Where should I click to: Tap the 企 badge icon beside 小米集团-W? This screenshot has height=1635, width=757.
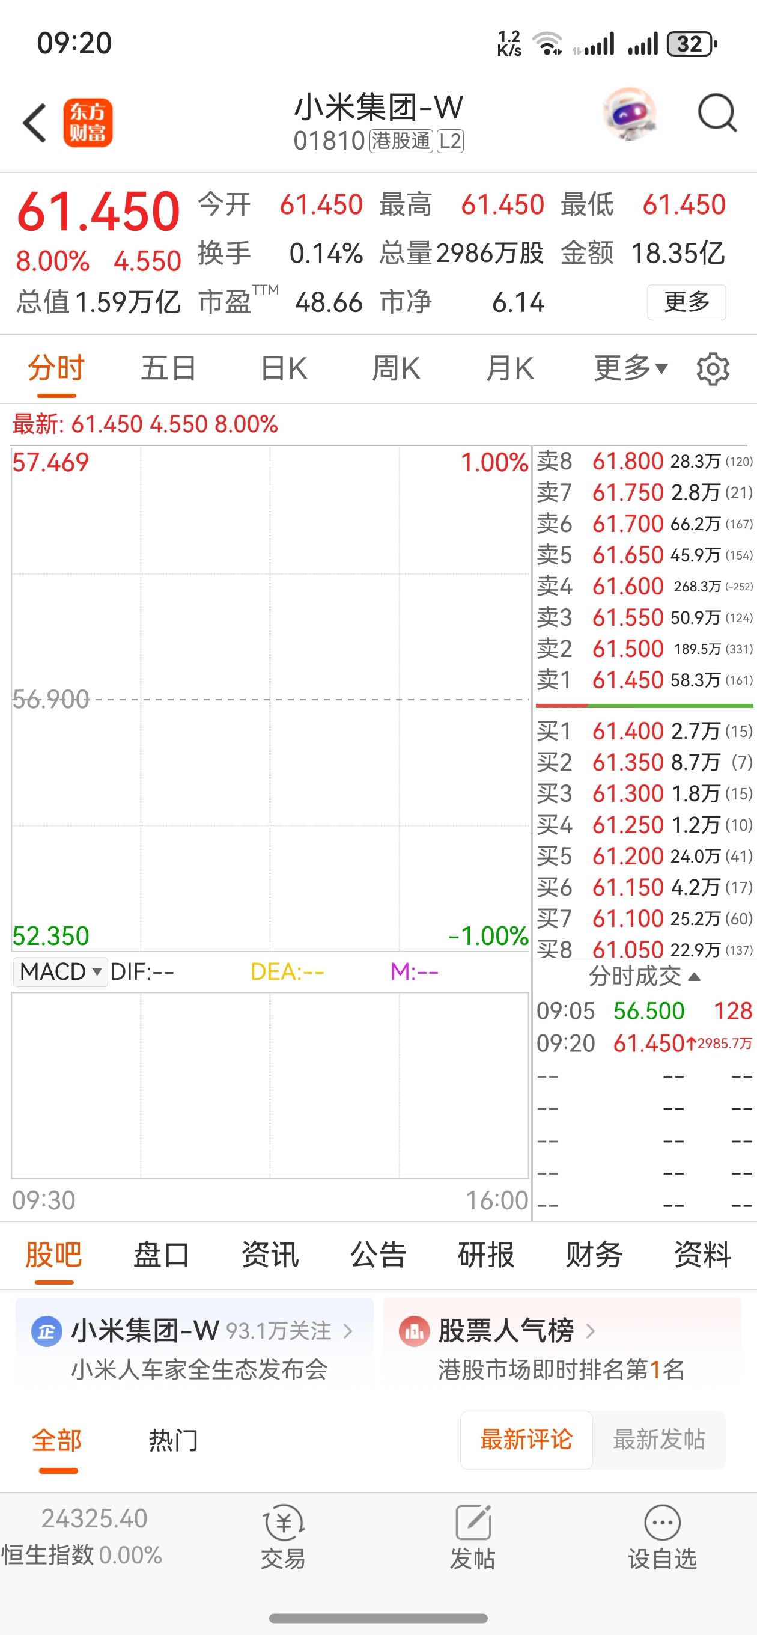(46, 1331)
